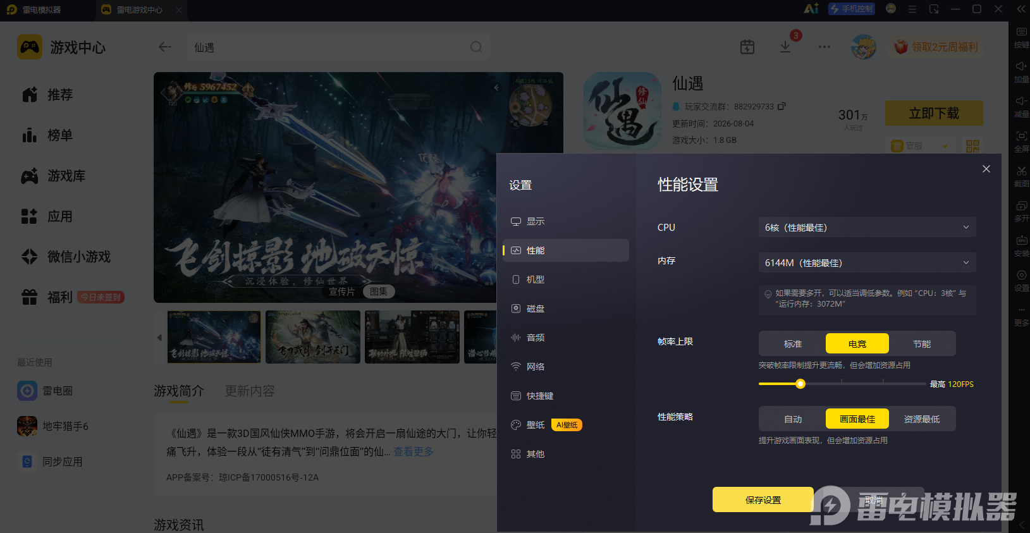Switch to the 雷电模拟器 window tab

(42, 9)
